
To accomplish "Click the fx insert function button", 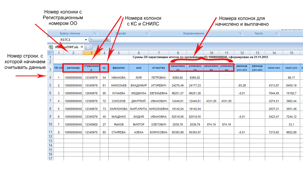I will 107,40.
